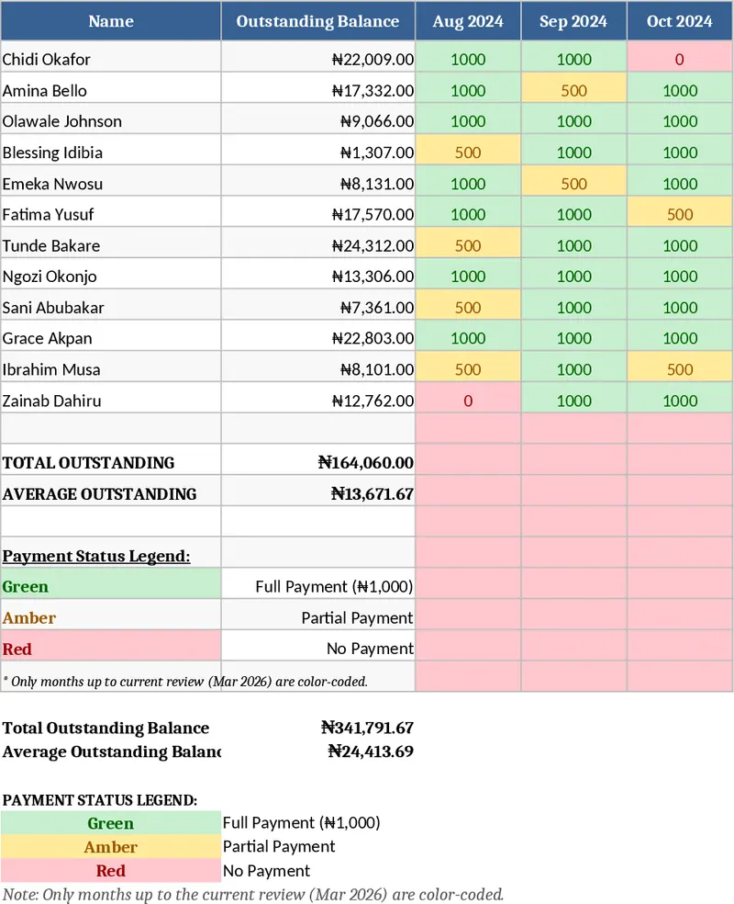The height and width of the screenshot is (904, 734).
Task: Click the Red No Payment legend swatch
Action: pos(111,645)
